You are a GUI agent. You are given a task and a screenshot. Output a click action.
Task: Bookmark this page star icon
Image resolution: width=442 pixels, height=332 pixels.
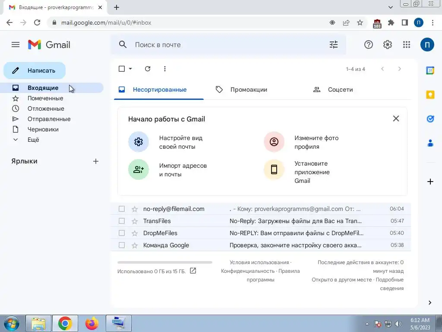click(x=360, y=22)
